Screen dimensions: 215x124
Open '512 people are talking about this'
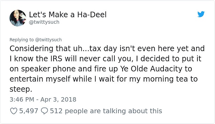(x=106, y=111)
